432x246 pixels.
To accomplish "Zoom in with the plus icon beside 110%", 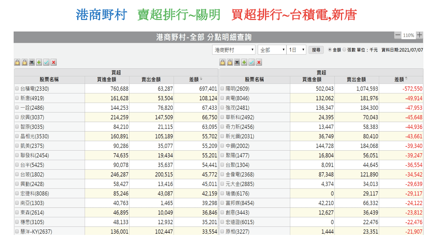I will pyautogui.click(x=420, y=35).
